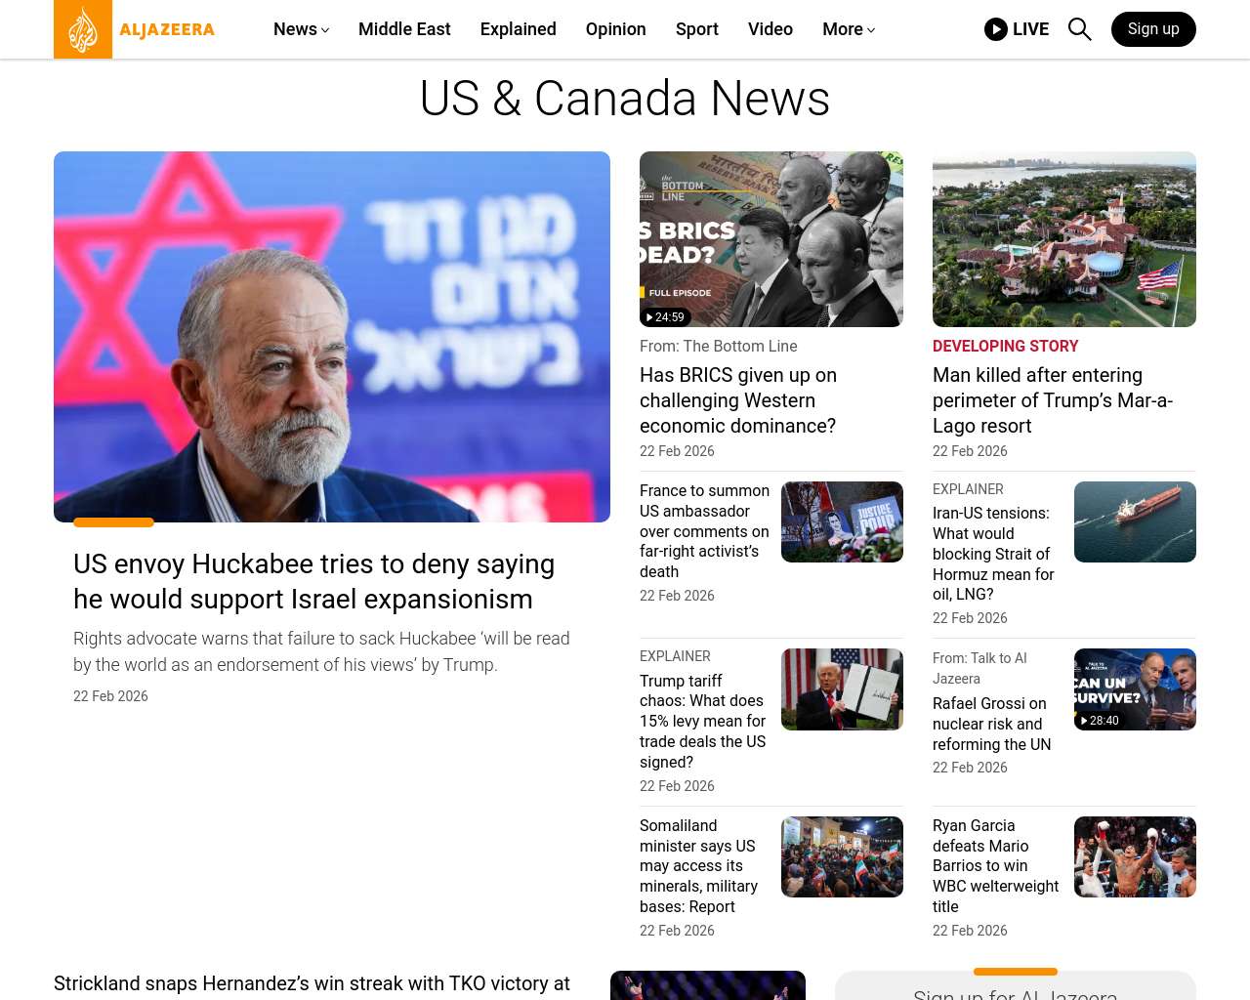Read France to summon US ambassador article

(x=704, y=531)
